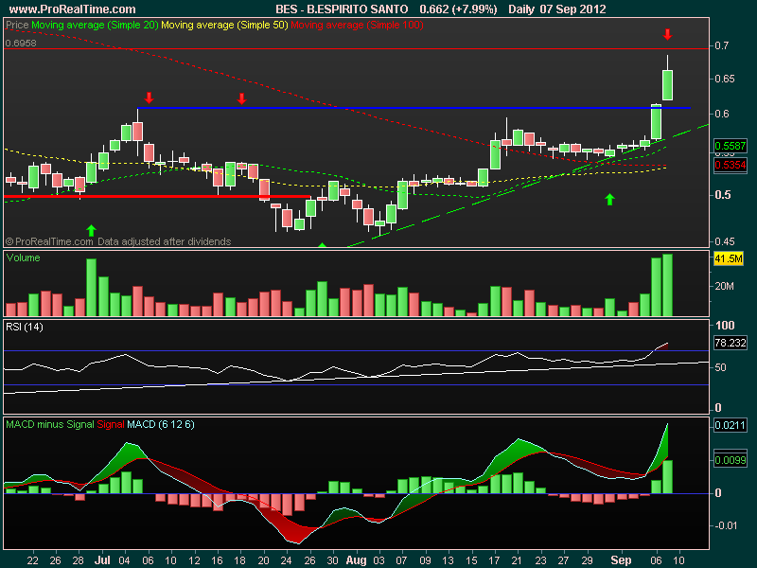Click the thick red support line at 0.5
757x568 pixels.
coord(157,197)
